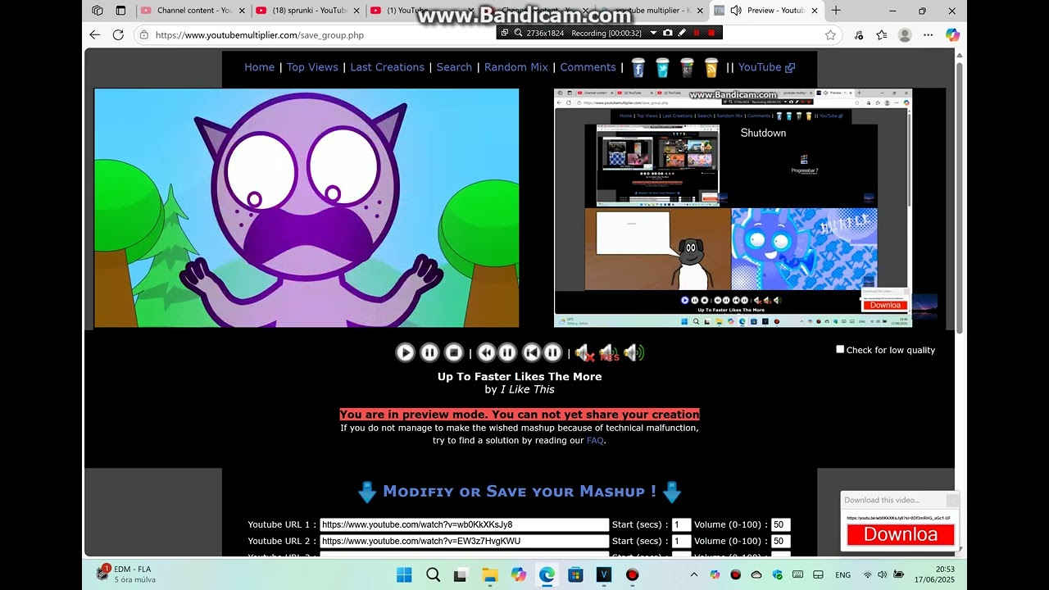Click the purple cat video thumbnail
The image size is (1049, 590).
307,208
